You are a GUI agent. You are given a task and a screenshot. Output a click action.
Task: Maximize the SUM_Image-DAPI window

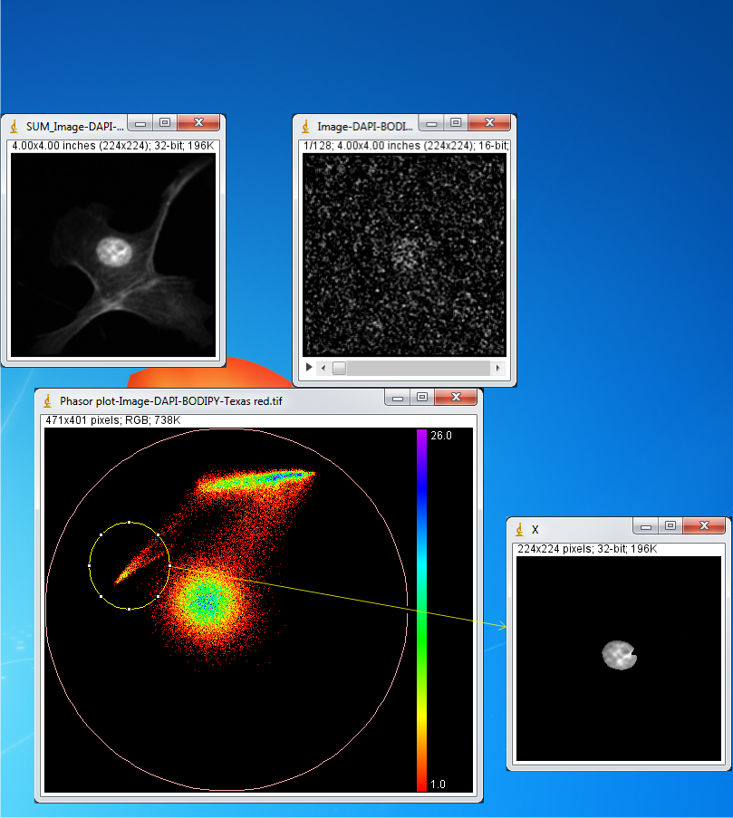[x=165, y=122]
